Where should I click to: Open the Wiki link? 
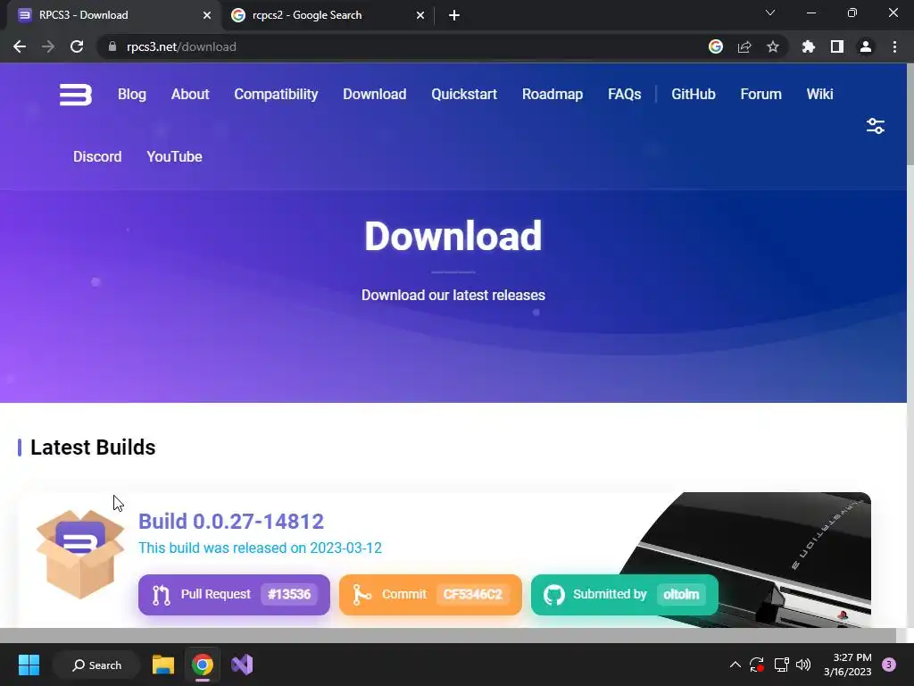tap(819, 94)
